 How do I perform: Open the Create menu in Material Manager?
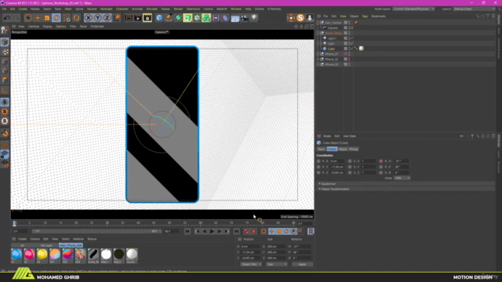(23, 239)
